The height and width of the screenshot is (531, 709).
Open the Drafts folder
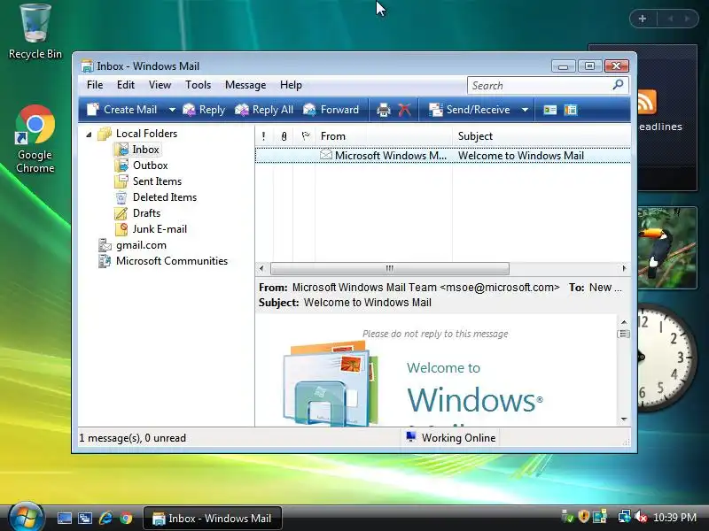pos(146,213)
